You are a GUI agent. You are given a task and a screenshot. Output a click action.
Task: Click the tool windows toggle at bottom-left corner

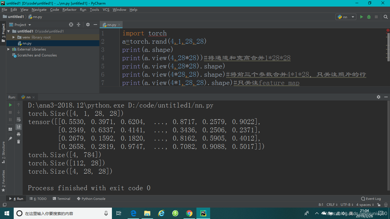pos(4,205)
